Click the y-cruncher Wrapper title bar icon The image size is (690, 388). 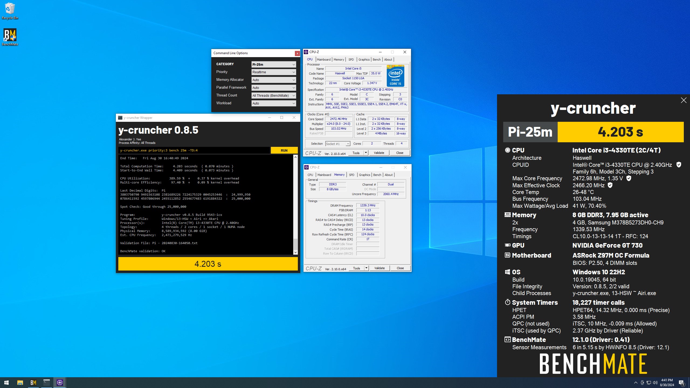tap(120, 118)
